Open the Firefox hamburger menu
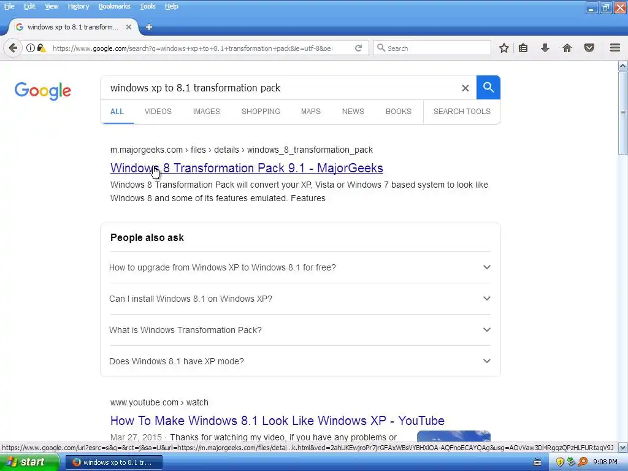This screenshot has width=628, height=471. 615,48
